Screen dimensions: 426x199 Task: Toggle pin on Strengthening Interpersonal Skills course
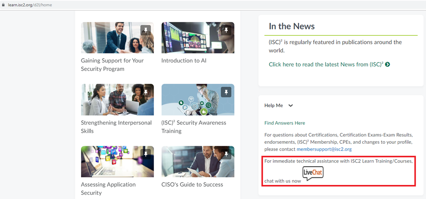point(146,92)
